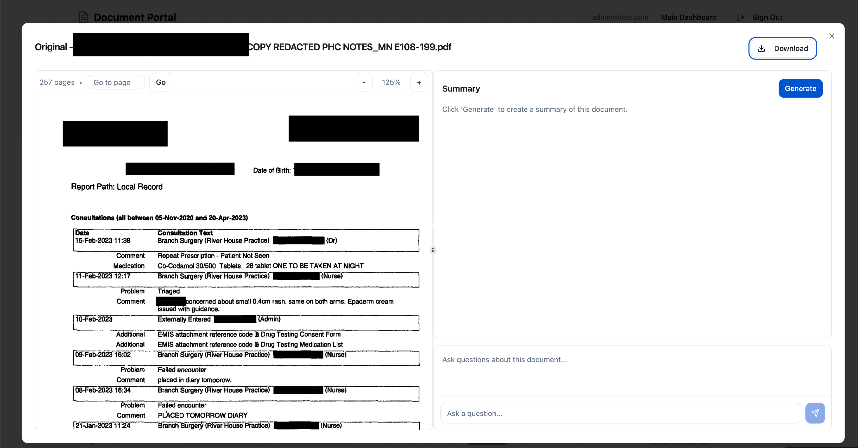This screenshot has height=448, width=858.
Task: Click the 08-Feb-2023 16:34 consultation date
Action: coord(103,391)
